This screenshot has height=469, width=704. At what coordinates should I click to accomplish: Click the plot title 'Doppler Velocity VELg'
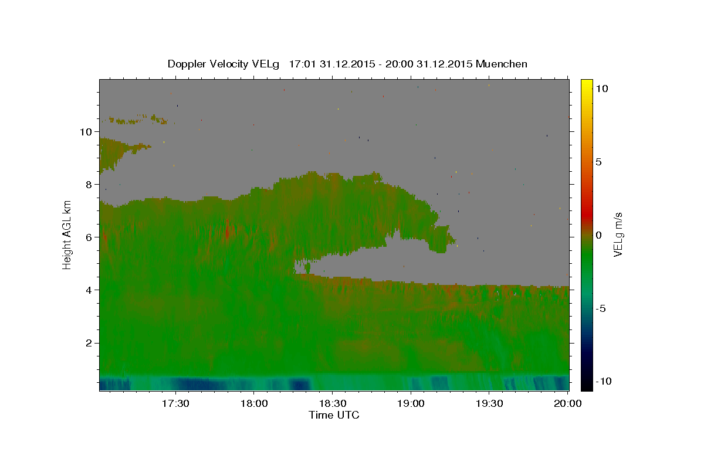click(224, 64)
